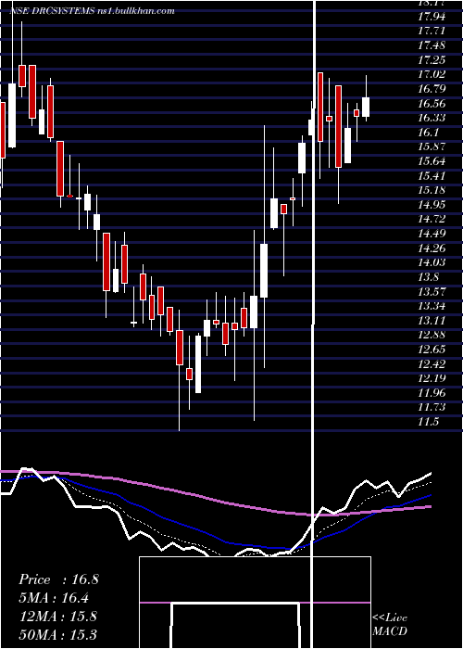Click the last white candlestick on the right
The width and height of the screenshot is (463, 649).
(366, 108)
